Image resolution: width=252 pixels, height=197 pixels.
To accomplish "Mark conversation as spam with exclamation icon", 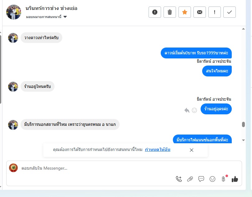I will click(155, 12).
